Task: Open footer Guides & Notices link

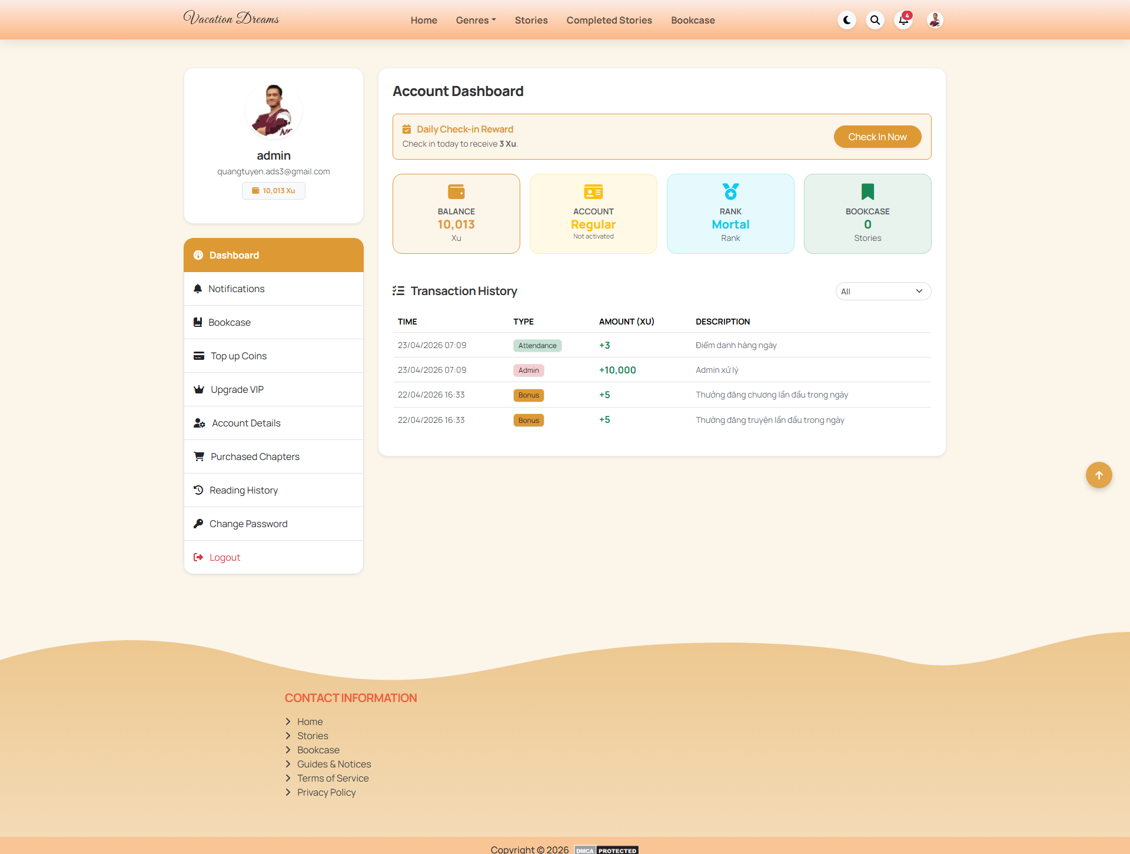Action: [334, 764]
